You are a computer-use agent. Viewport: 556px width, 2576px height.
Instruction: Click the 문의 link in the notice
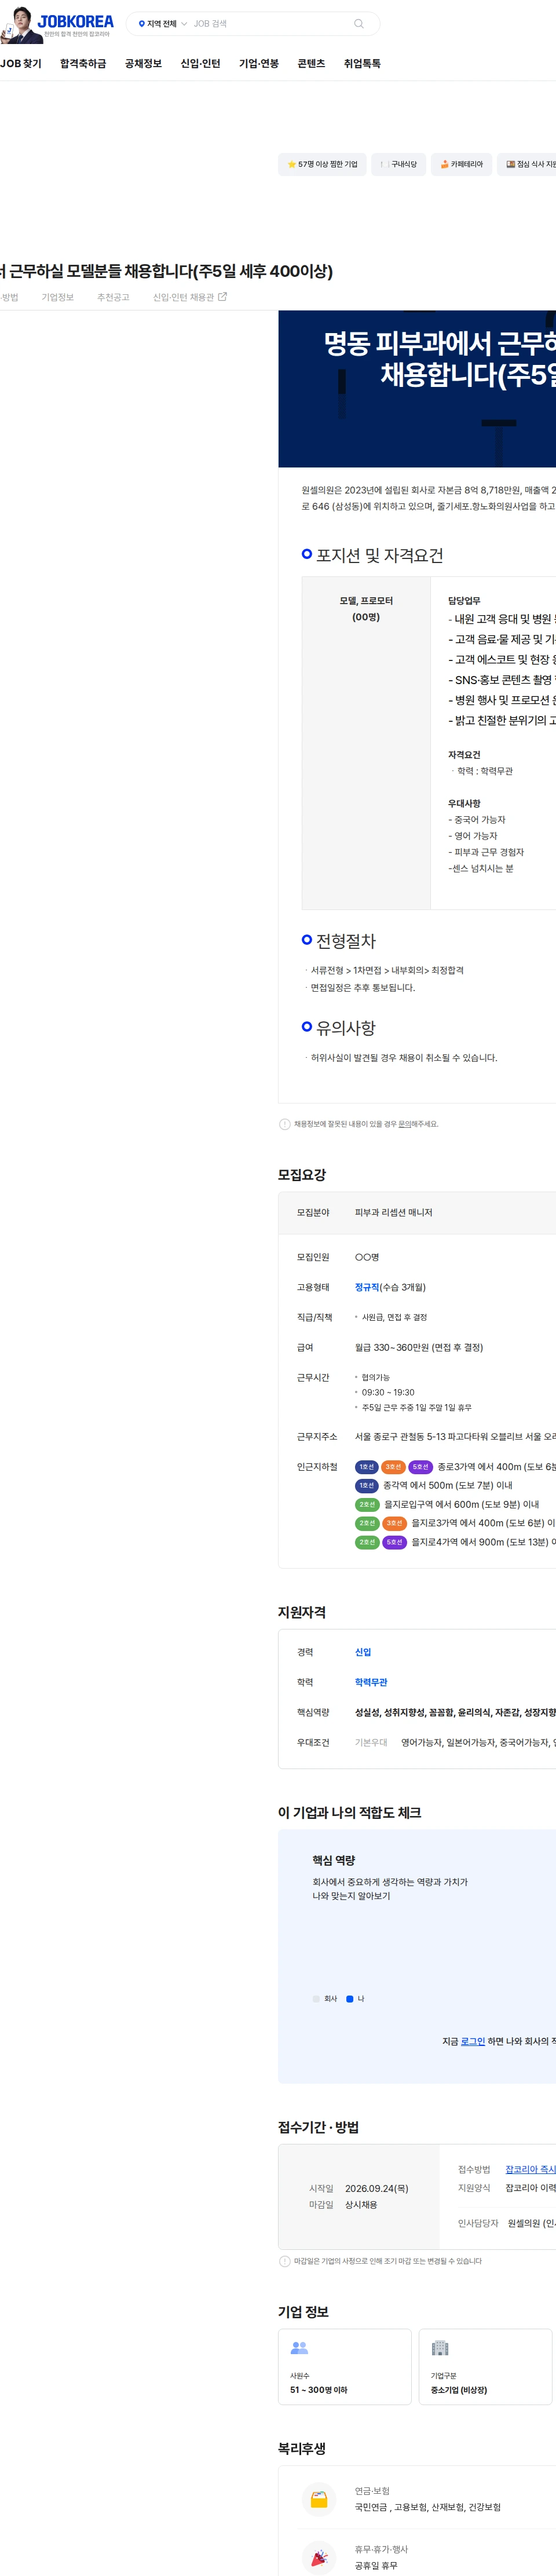(x=405, y=1124)
